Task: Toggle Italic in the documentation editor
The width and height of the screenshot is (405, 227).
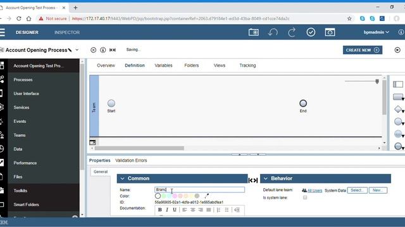Action: click(x=167, y=210)
